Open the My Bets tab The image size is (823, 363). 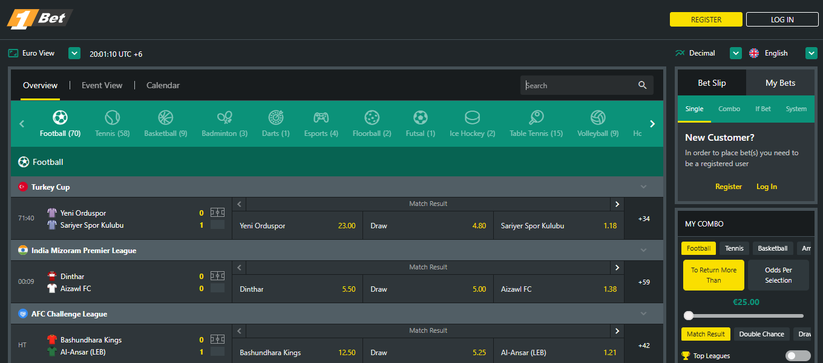click(x=780, y=82)
